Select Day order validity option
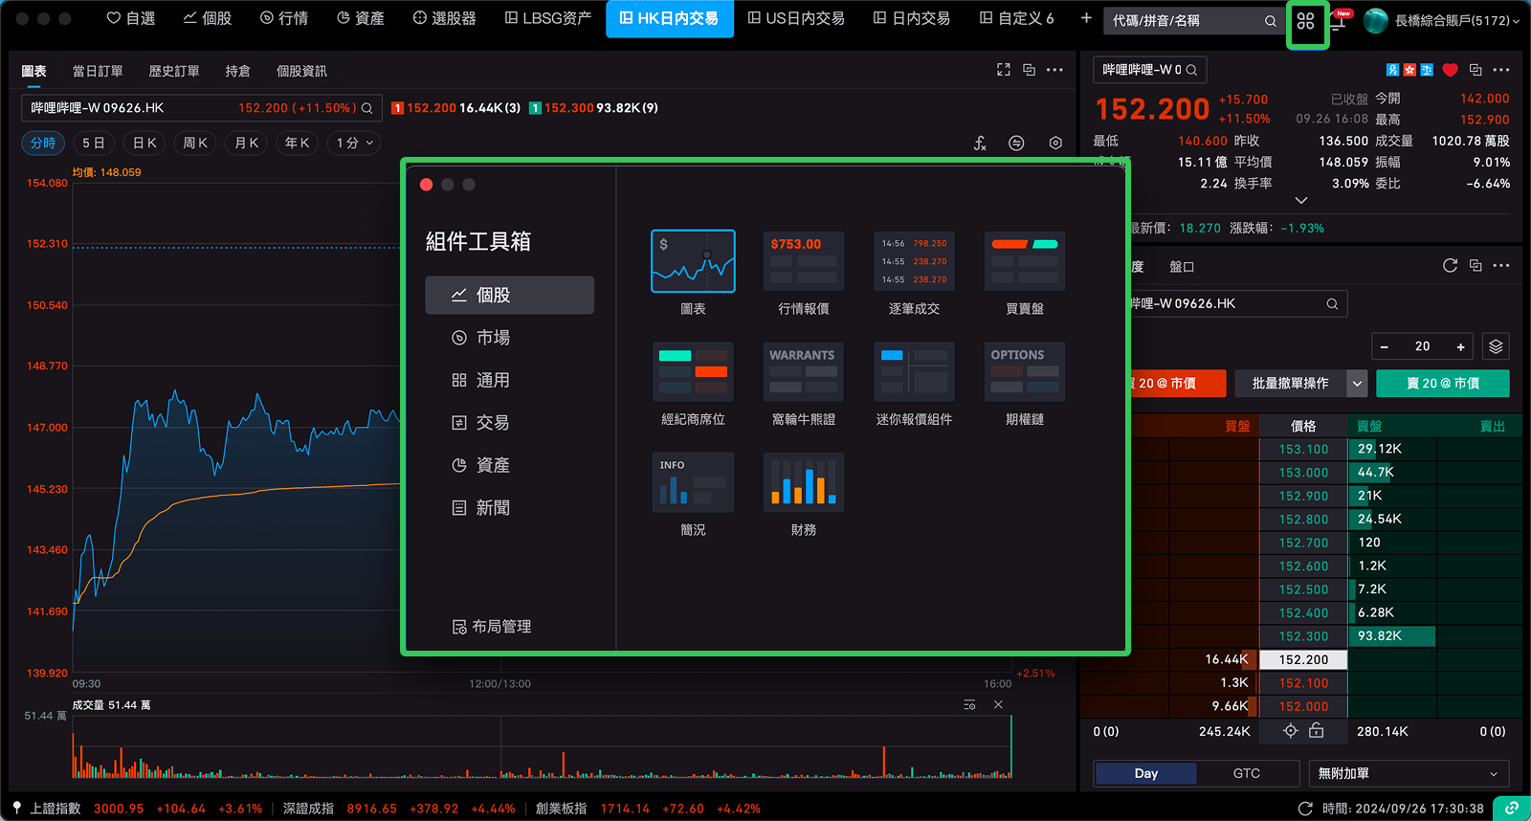This screenshot has width=1531, height=821. (x=1145, y=773)
